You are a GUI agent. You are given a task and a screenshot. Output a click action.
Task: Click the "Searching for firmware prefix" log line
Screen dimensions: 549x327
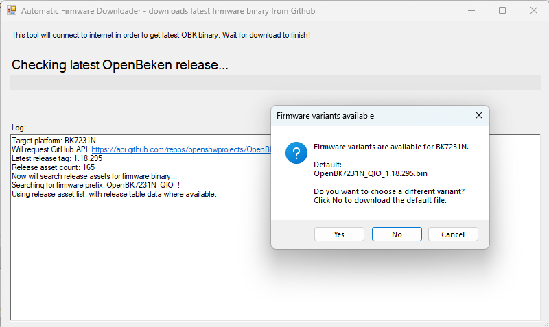95,185
